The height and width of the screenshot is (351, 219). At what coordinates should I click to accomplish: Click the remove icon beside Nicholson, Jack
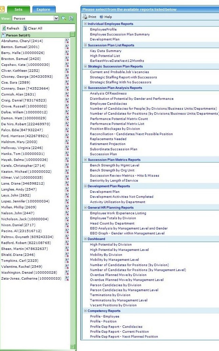coord(67,219)
